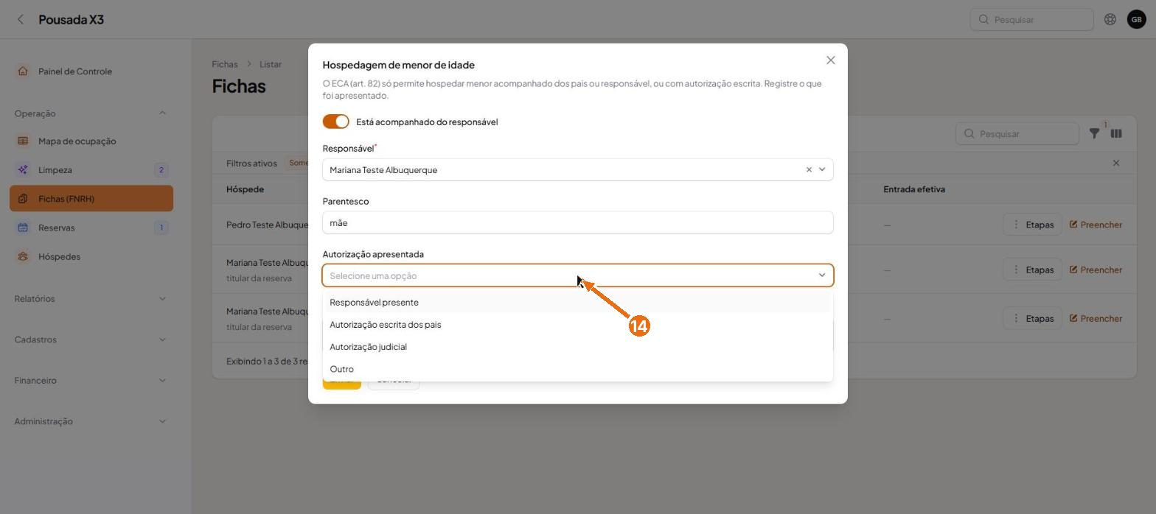Viewport: 1156px width, 514px height.
Task: Click the Painel de Controle home icon
Action: [23, 71]
